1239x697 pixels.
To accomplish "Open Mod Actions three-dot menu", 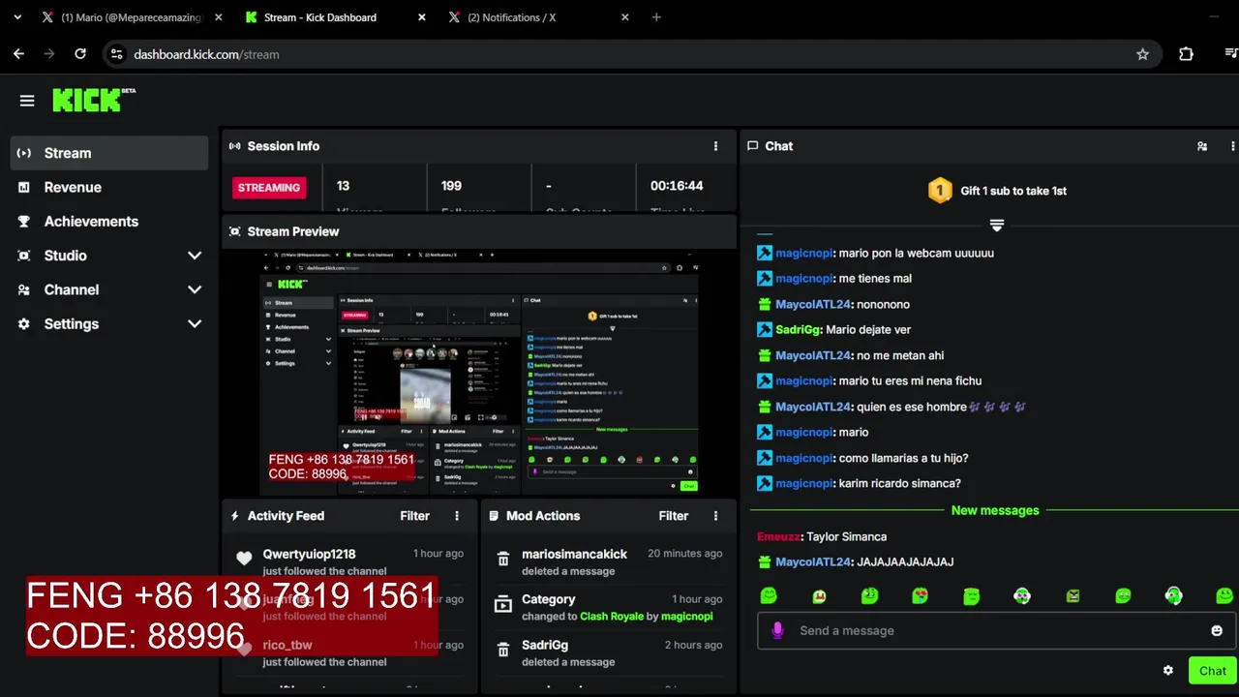I will (715, 516).
